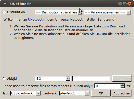Click the browse '...' button
The image size is (134, 99).
point(122,79)
